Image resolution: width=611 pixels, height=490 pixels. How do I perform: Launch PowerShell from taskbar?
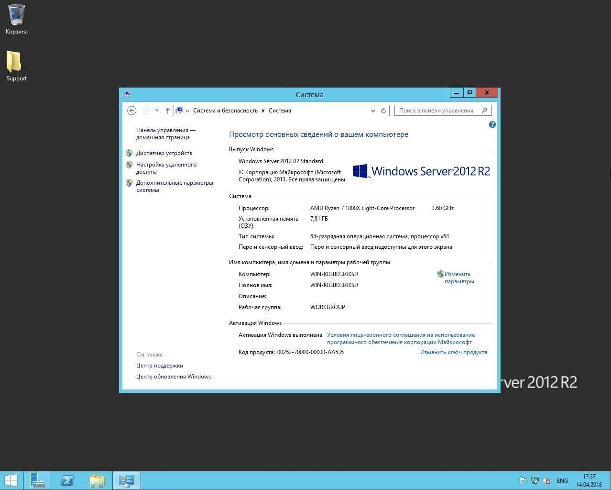(x=67, y=480)
